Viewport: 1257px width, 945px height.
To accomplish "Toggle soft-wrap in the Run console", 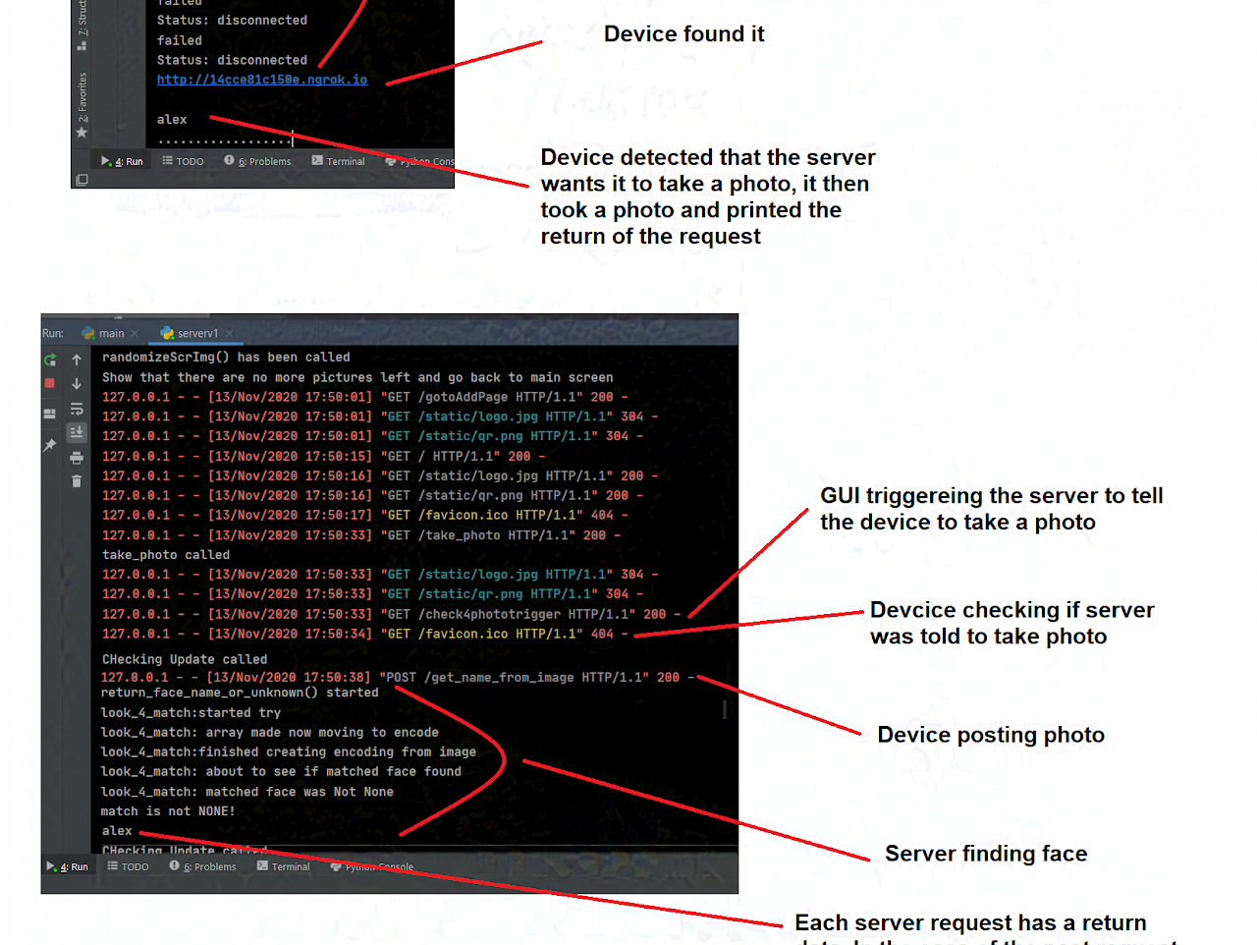I will coord(77,409).
